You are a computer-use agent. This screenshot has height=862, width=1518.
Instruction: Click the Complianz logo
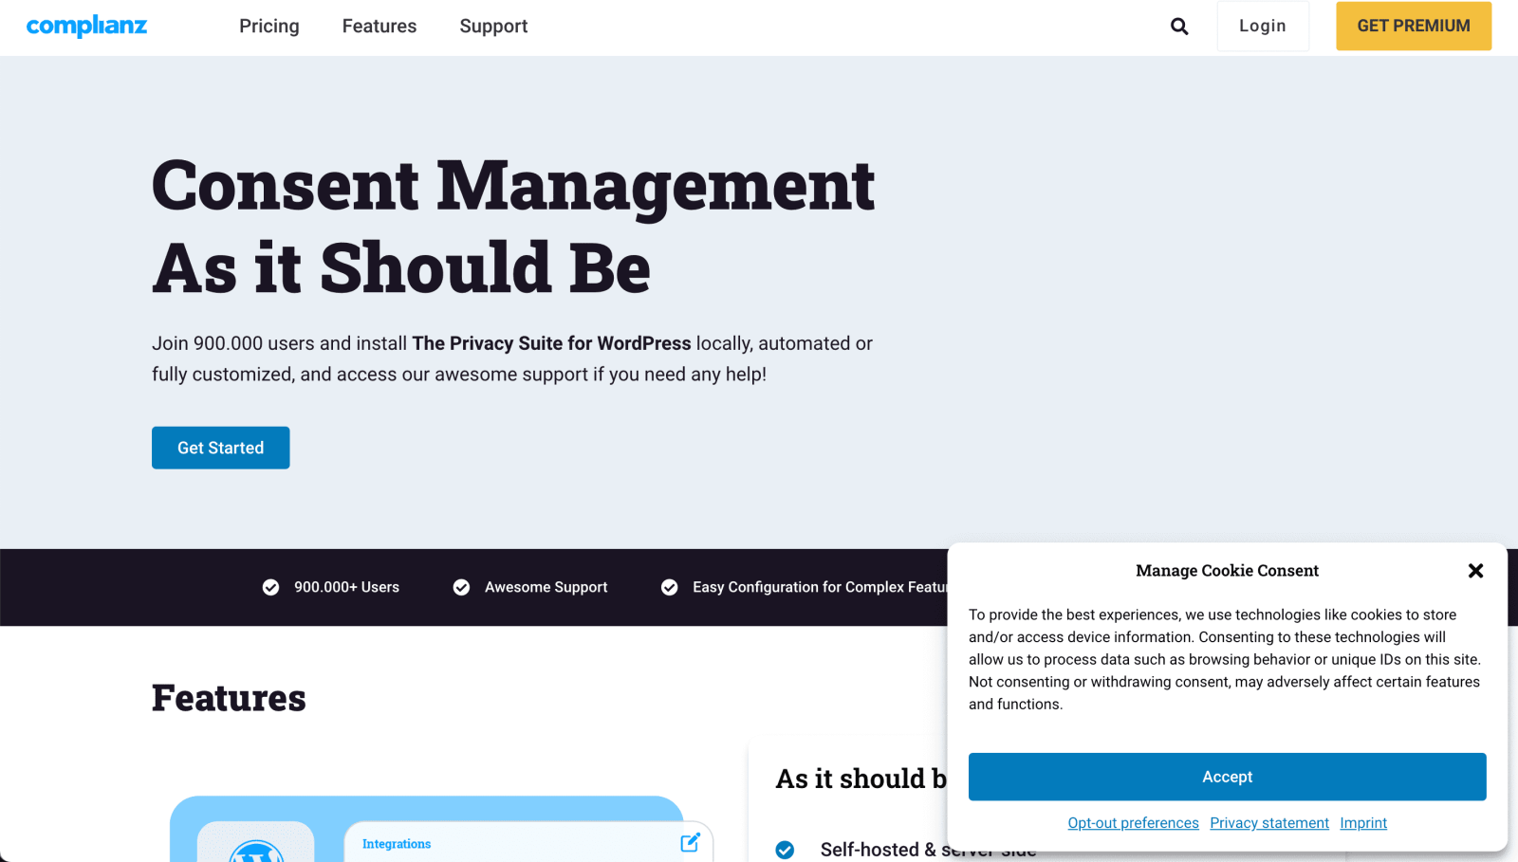coord(86,26)
